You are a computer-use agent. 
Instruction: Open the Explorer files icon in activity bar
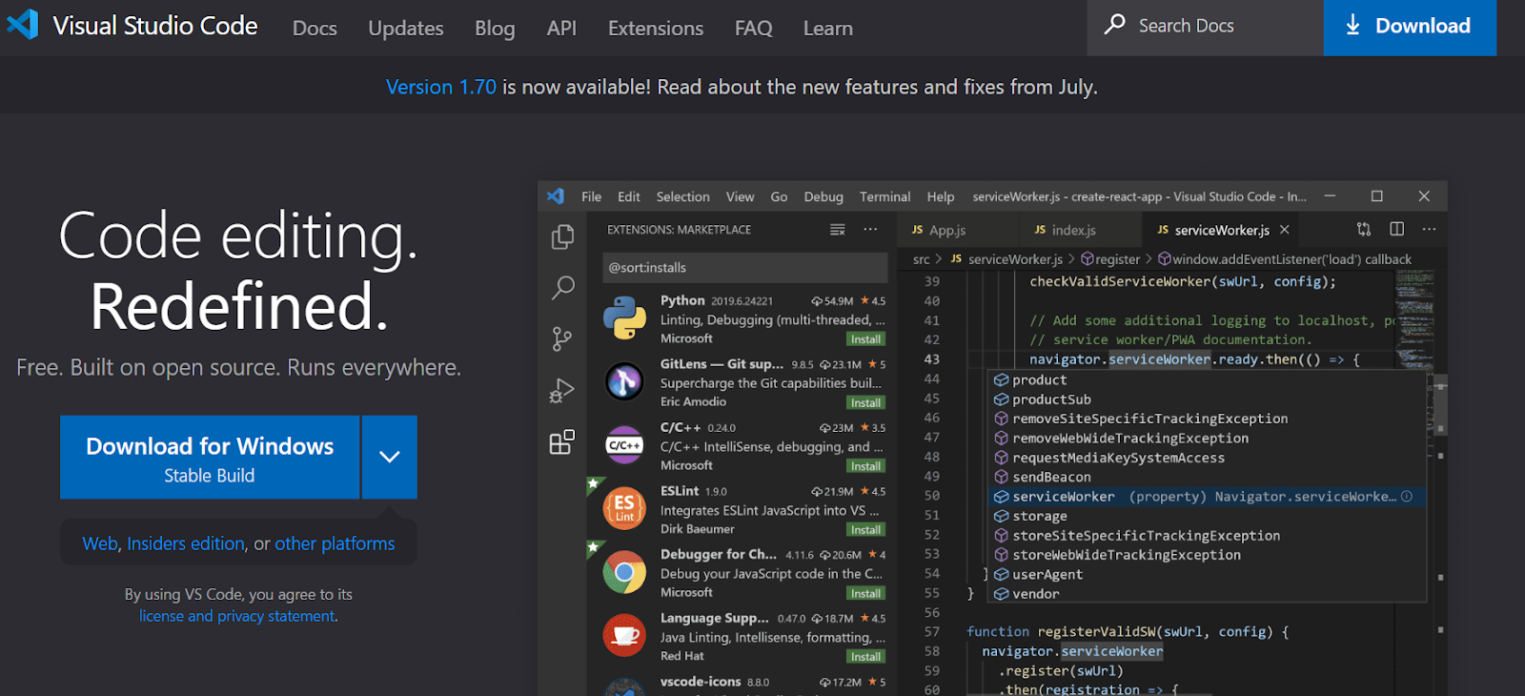[562, 236]
